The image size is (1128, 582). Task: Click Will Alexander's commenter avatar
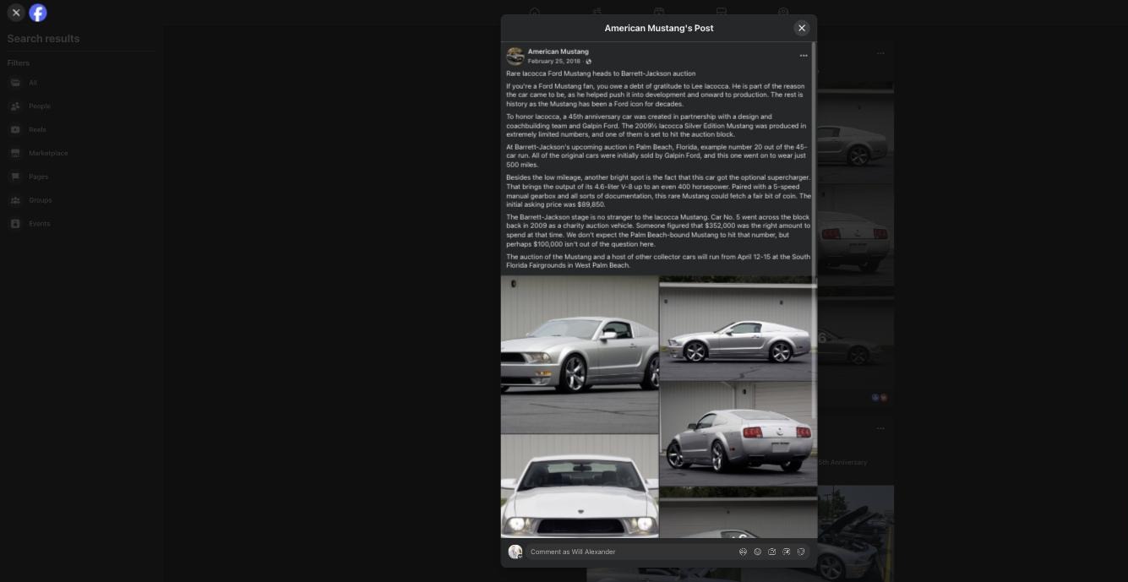pyautogui.click(x=515, y=552)
